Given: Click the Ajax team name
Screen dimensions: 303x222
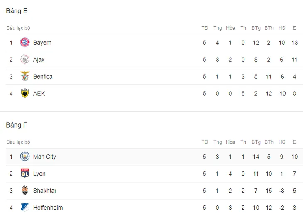Looking at the screenshot, I should coord(39,60).
